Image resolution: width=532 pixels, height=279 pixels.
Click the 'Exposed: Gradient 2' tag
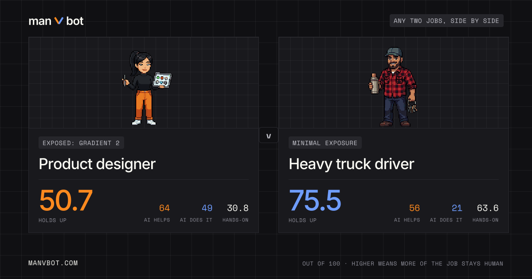pyautogui.click(x=81, y=143)
